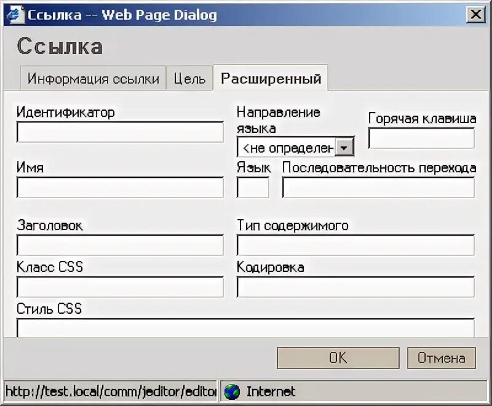Switch to the Информация ссылки tab
This screenshot has width=492, height=406.
coord(92,78)
